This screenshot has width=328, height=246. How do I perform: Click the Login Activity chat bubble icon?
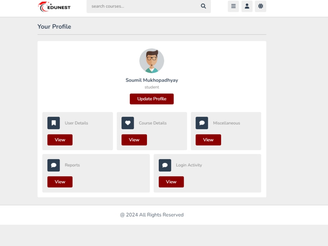[165, 165]
